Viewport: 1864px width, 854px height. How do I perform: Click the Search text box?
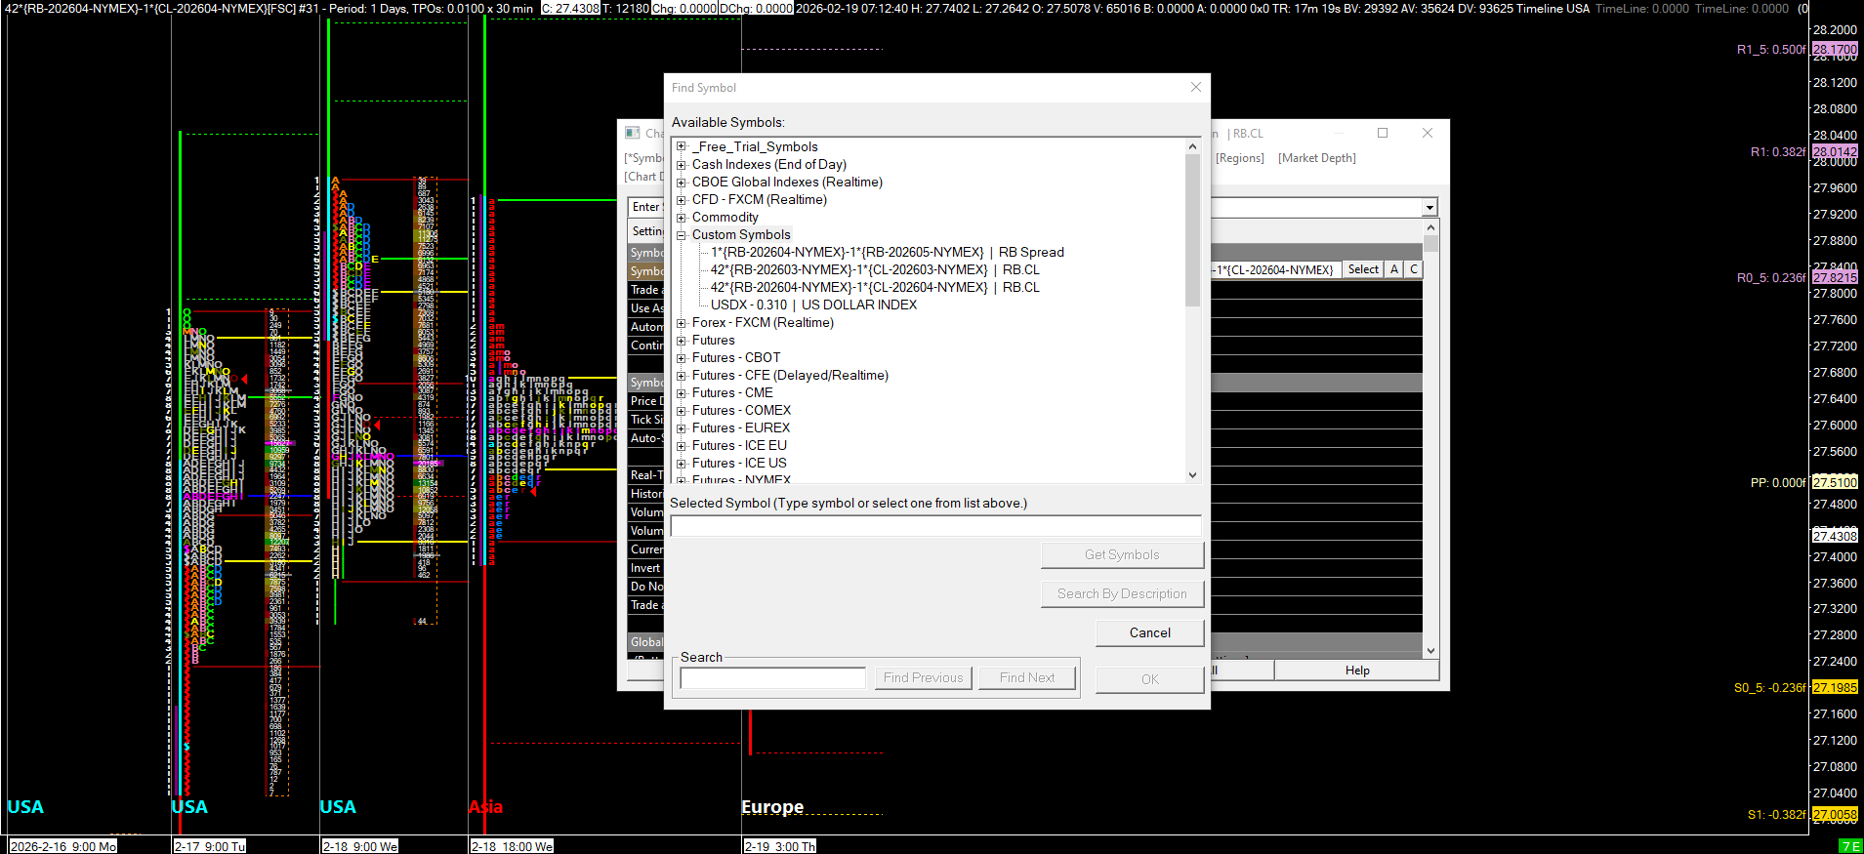coord(772,678)
